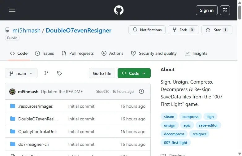Click the DoubleO7evenResi... folder icon
Screen dimensions: 242x156
(x=13, y=119)
